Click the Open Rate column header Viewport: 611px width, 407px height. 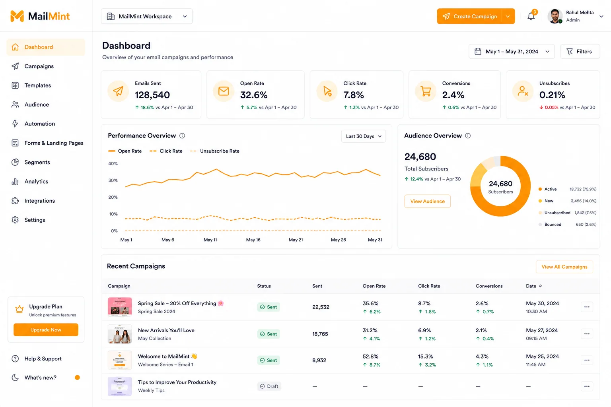tap(374, 286)
